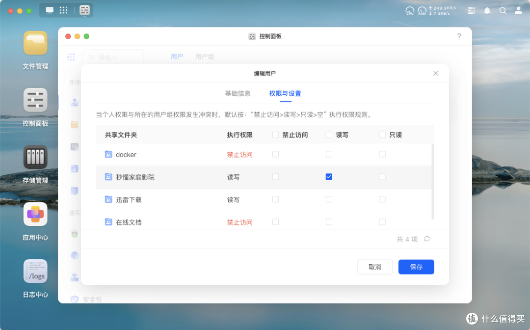Click the docker folder name
This screenshot has width=530, height=330.
126,155
